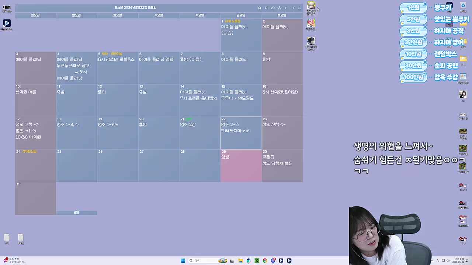Open File Explorer from the taskbar

click(x=240, y=261)
